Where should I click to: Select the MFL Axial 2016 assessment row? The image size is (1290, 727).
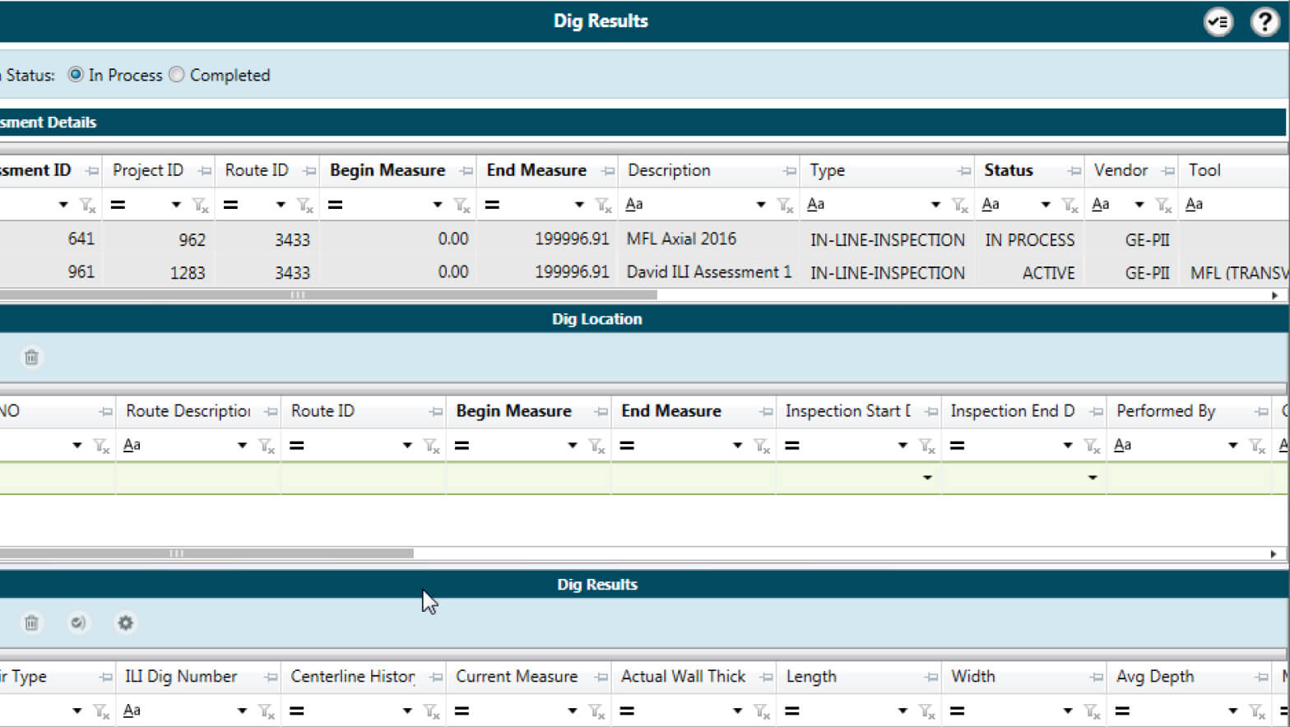pyautogui.click(x=681, y=238)
